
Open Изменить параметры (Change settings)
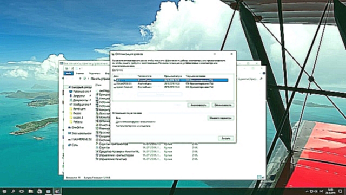point(221,118)
